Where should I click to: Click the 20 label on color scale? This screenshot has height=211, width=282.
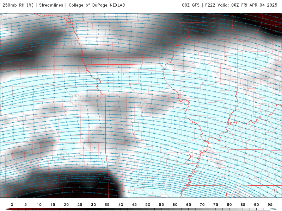click(66, 205)
